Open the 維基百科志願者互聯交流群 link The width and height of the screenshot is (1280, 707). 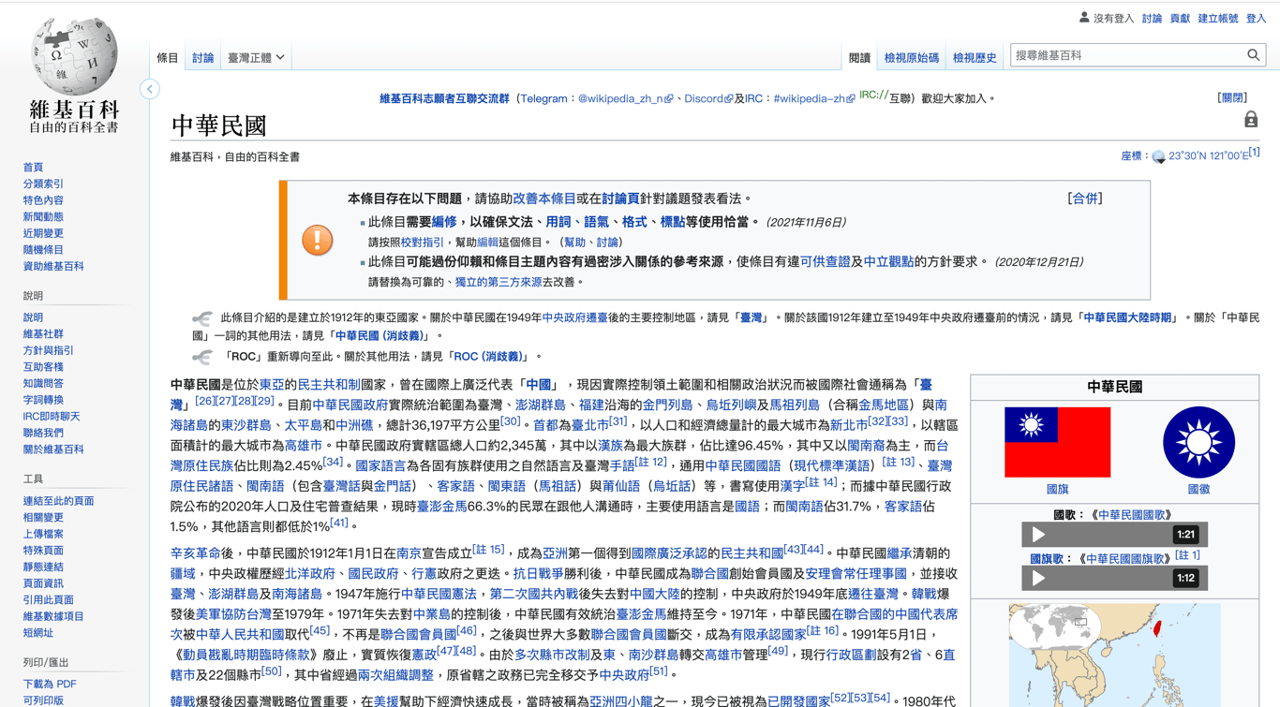click(x=444, y=98)
